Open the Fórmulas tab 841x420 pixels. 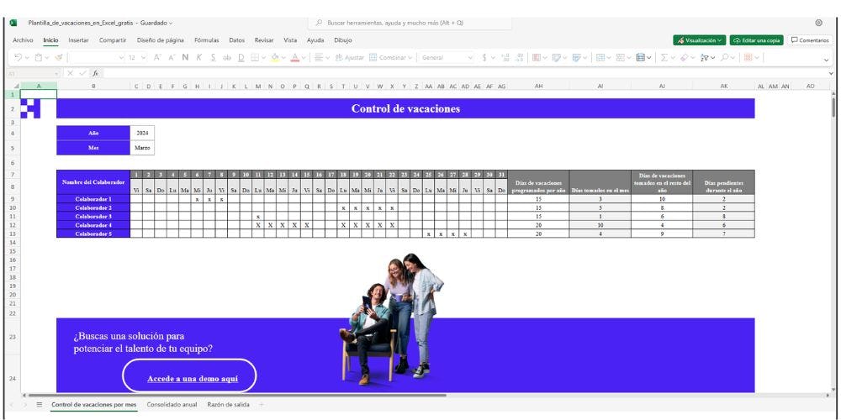coord(207,40)
